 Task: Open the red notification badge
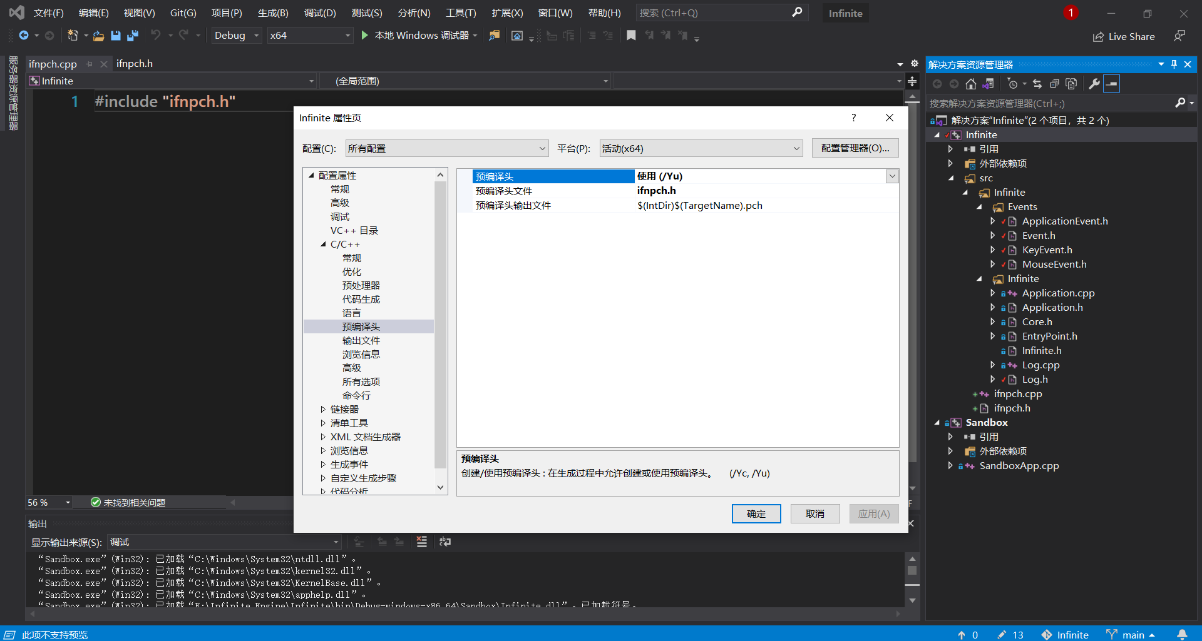pos(1071,13)
